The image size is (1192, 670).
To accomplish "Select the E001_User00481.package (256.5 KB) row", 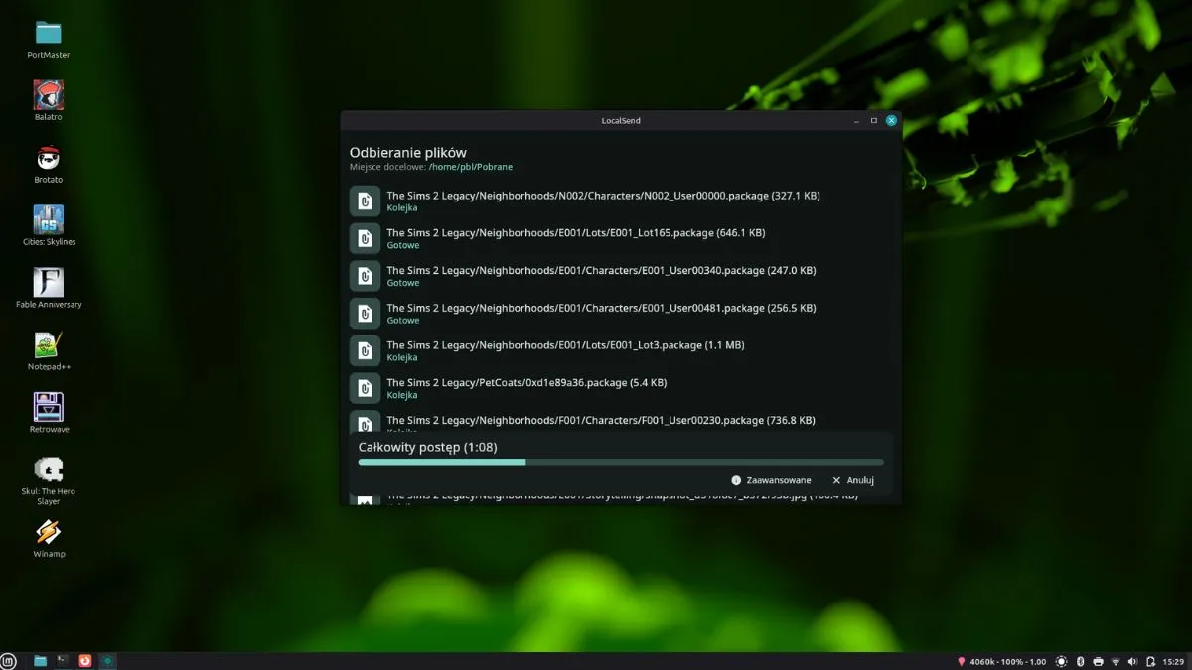I will click(621, 314).
